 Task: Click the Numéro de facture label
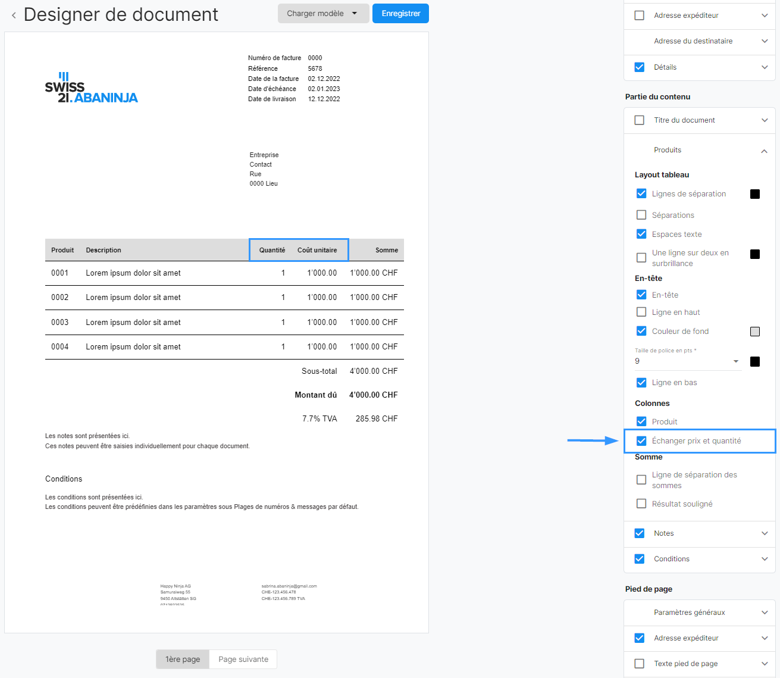click(274, 58)
